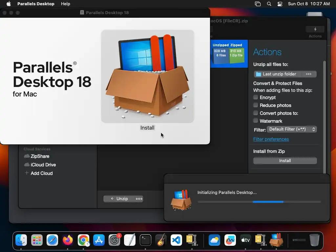336x252 pixels.
Task: Open Launchpad from the Dock
Action: click(37, 240)
